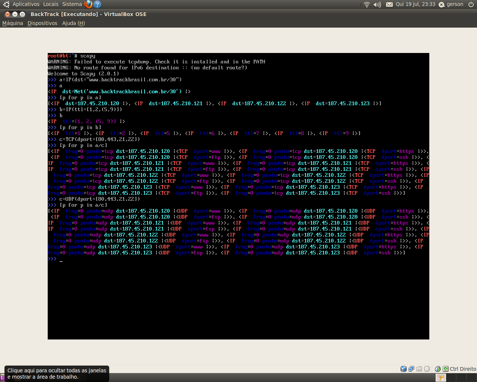
Task: Open the power session menu icon
Action: tap(471, 4)
